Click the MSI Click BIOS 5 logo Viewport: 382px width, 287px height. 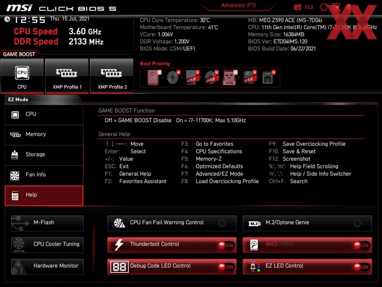pyautogui.click(x=61, y=8)
